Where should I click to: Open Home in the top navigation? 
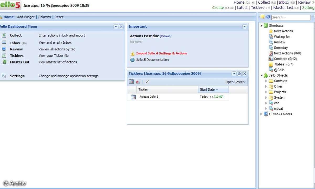(239, 2)
